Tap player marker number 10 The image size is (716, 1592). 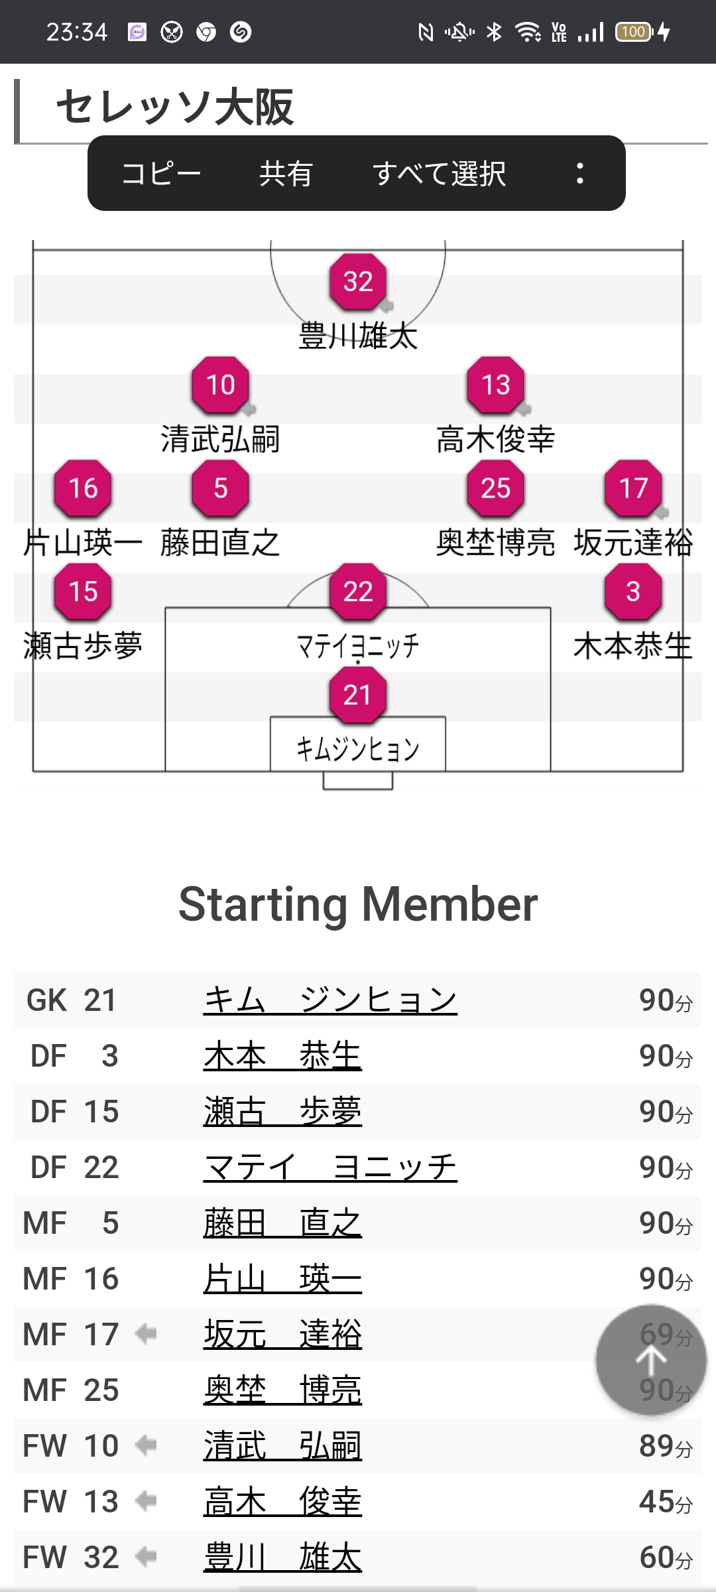(221, 385)
